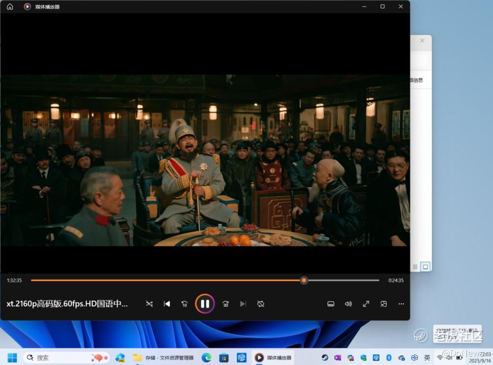This screenshot has width=493, height=365.
Task: Switch background window to details list view
Action: [415, 267]
